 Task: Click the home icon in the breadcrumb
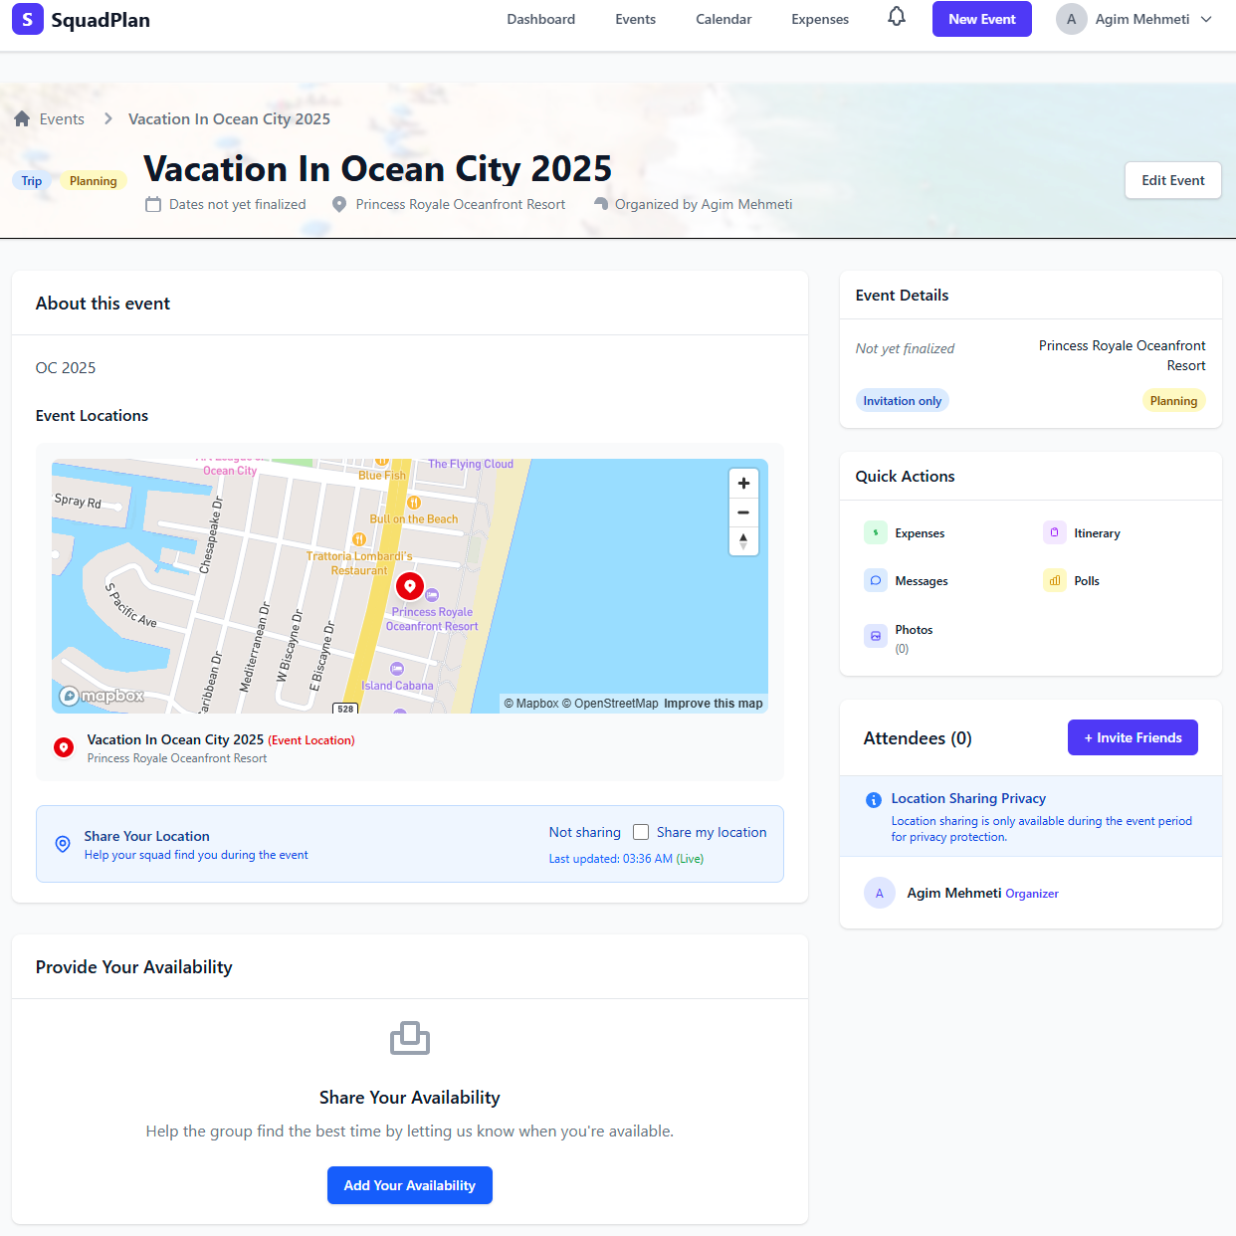(21, 117)
